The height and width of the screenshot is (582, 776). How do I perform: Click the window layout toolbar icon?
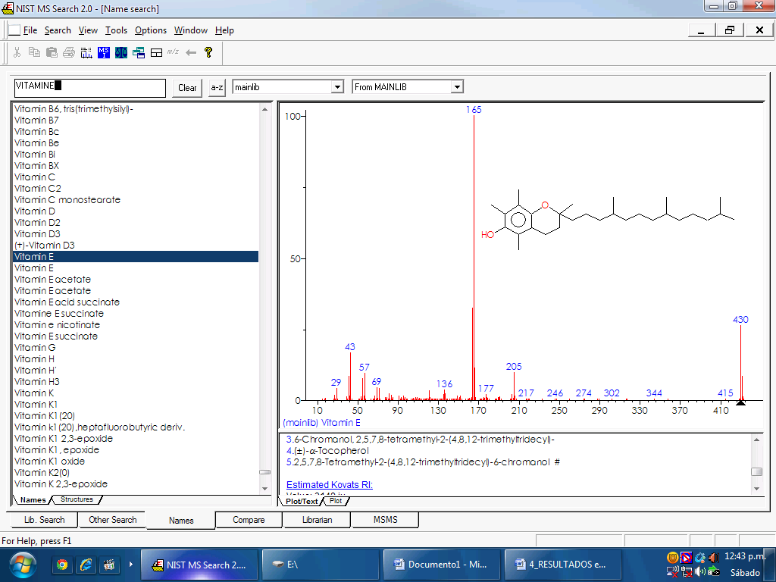pyautogui.click(x=156, y=52)
